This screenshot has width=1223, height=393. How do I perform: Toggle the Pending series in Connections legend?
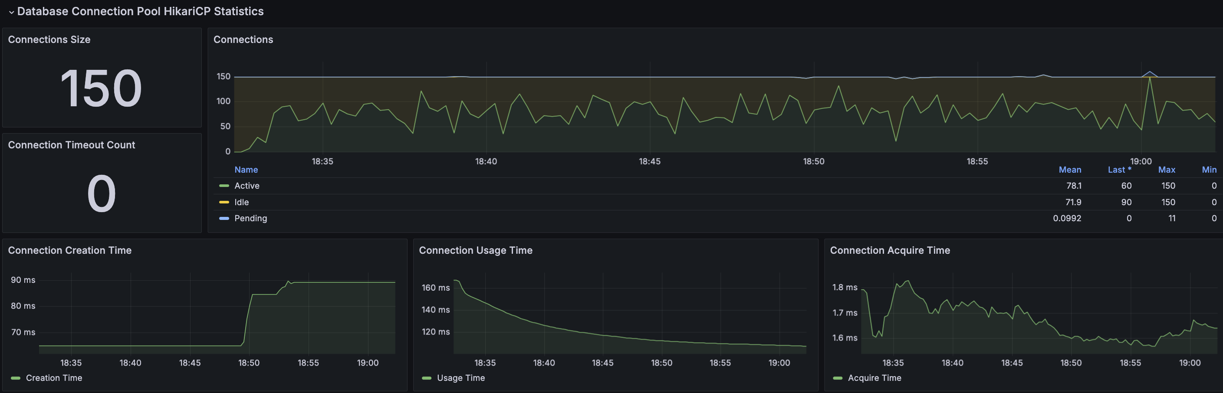click(x=251, y=218)
